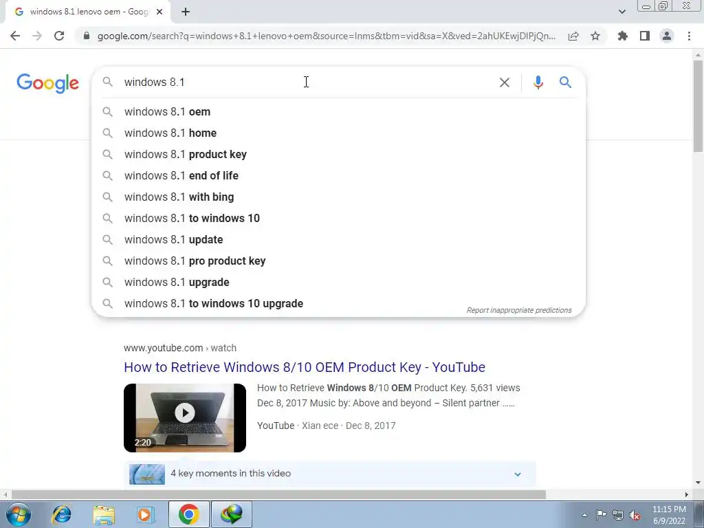
Task: Click the Google logo
Action: coord(47,83)
